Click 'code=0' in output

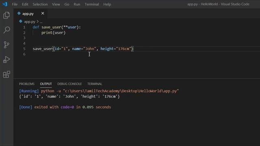pyautogui.click(x=67, y=107)
